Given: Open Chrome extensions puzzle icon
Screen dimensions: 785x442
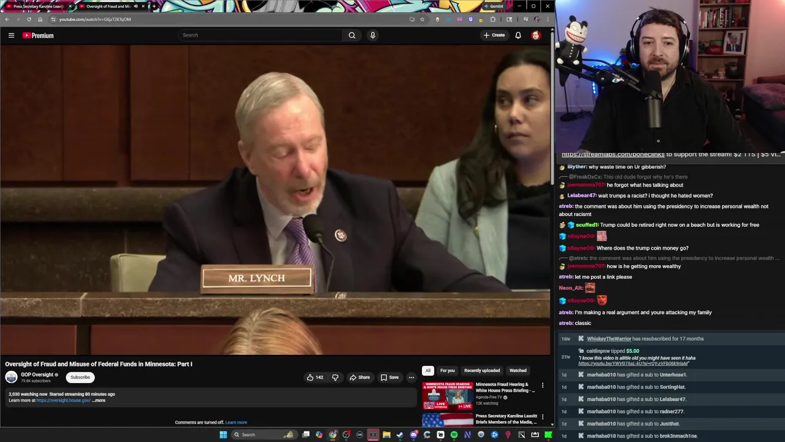Looking at the screenshot, I should pyautogui.click(x=492, y=19).
